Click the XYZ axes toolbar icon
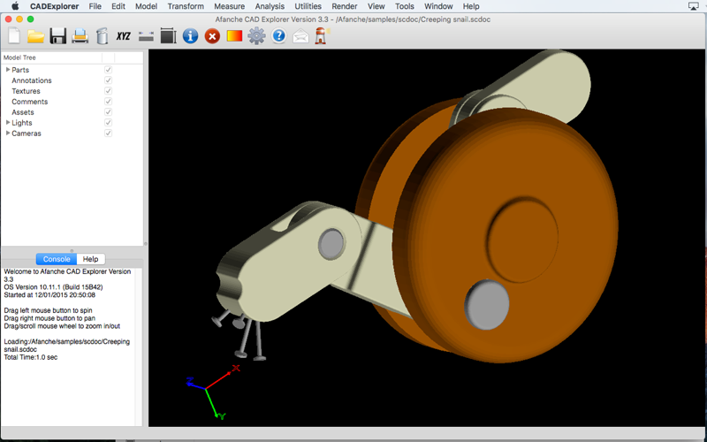Screen dimensions: 707x442 [x=123, y=36]
